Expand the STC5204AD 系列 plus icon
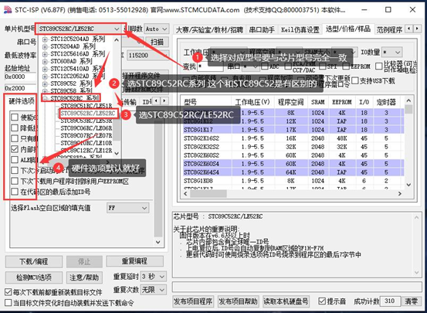This screenshot has width=427, height=313. coord(45,46)
